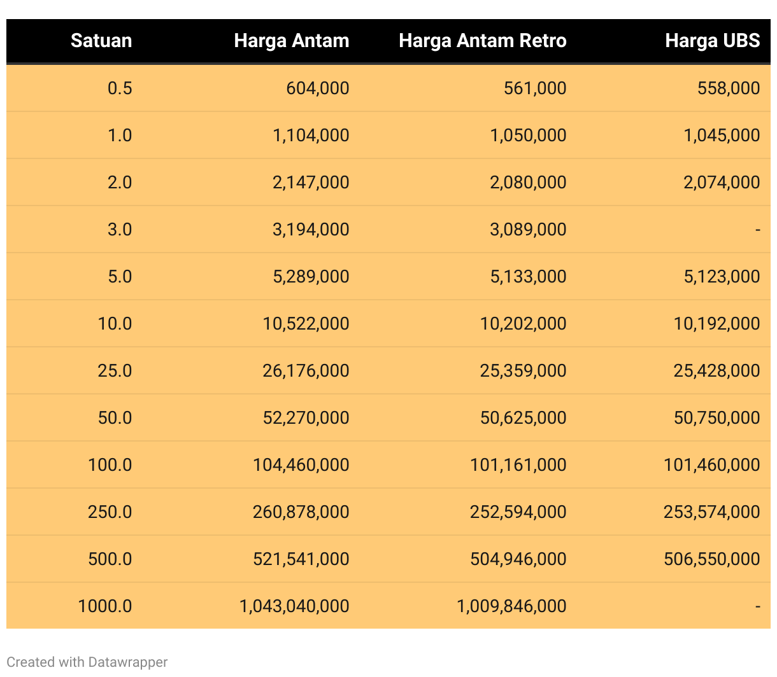Select the UBS price 25,428,000
This screenshot has width=777, height=677.
[716, 370]
